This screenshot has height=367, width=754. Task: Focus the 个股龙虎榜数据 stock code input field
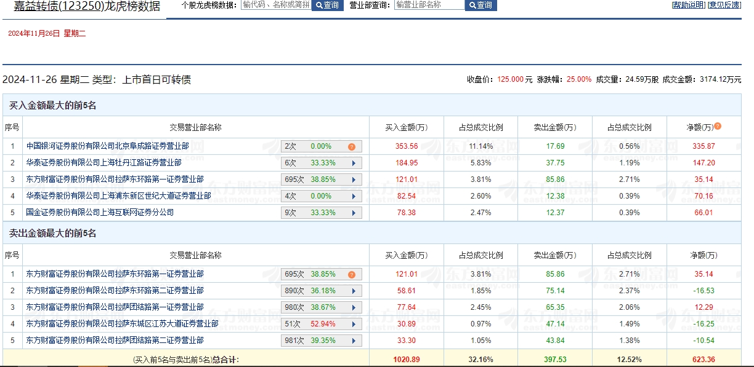point(275,5)
